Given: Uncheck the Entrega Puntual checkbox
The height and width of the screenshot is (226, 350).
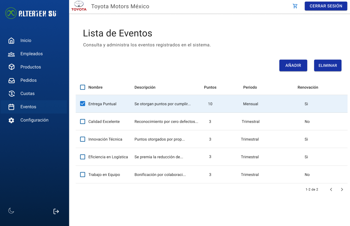Looking at the screenshot, I should 82,104.
